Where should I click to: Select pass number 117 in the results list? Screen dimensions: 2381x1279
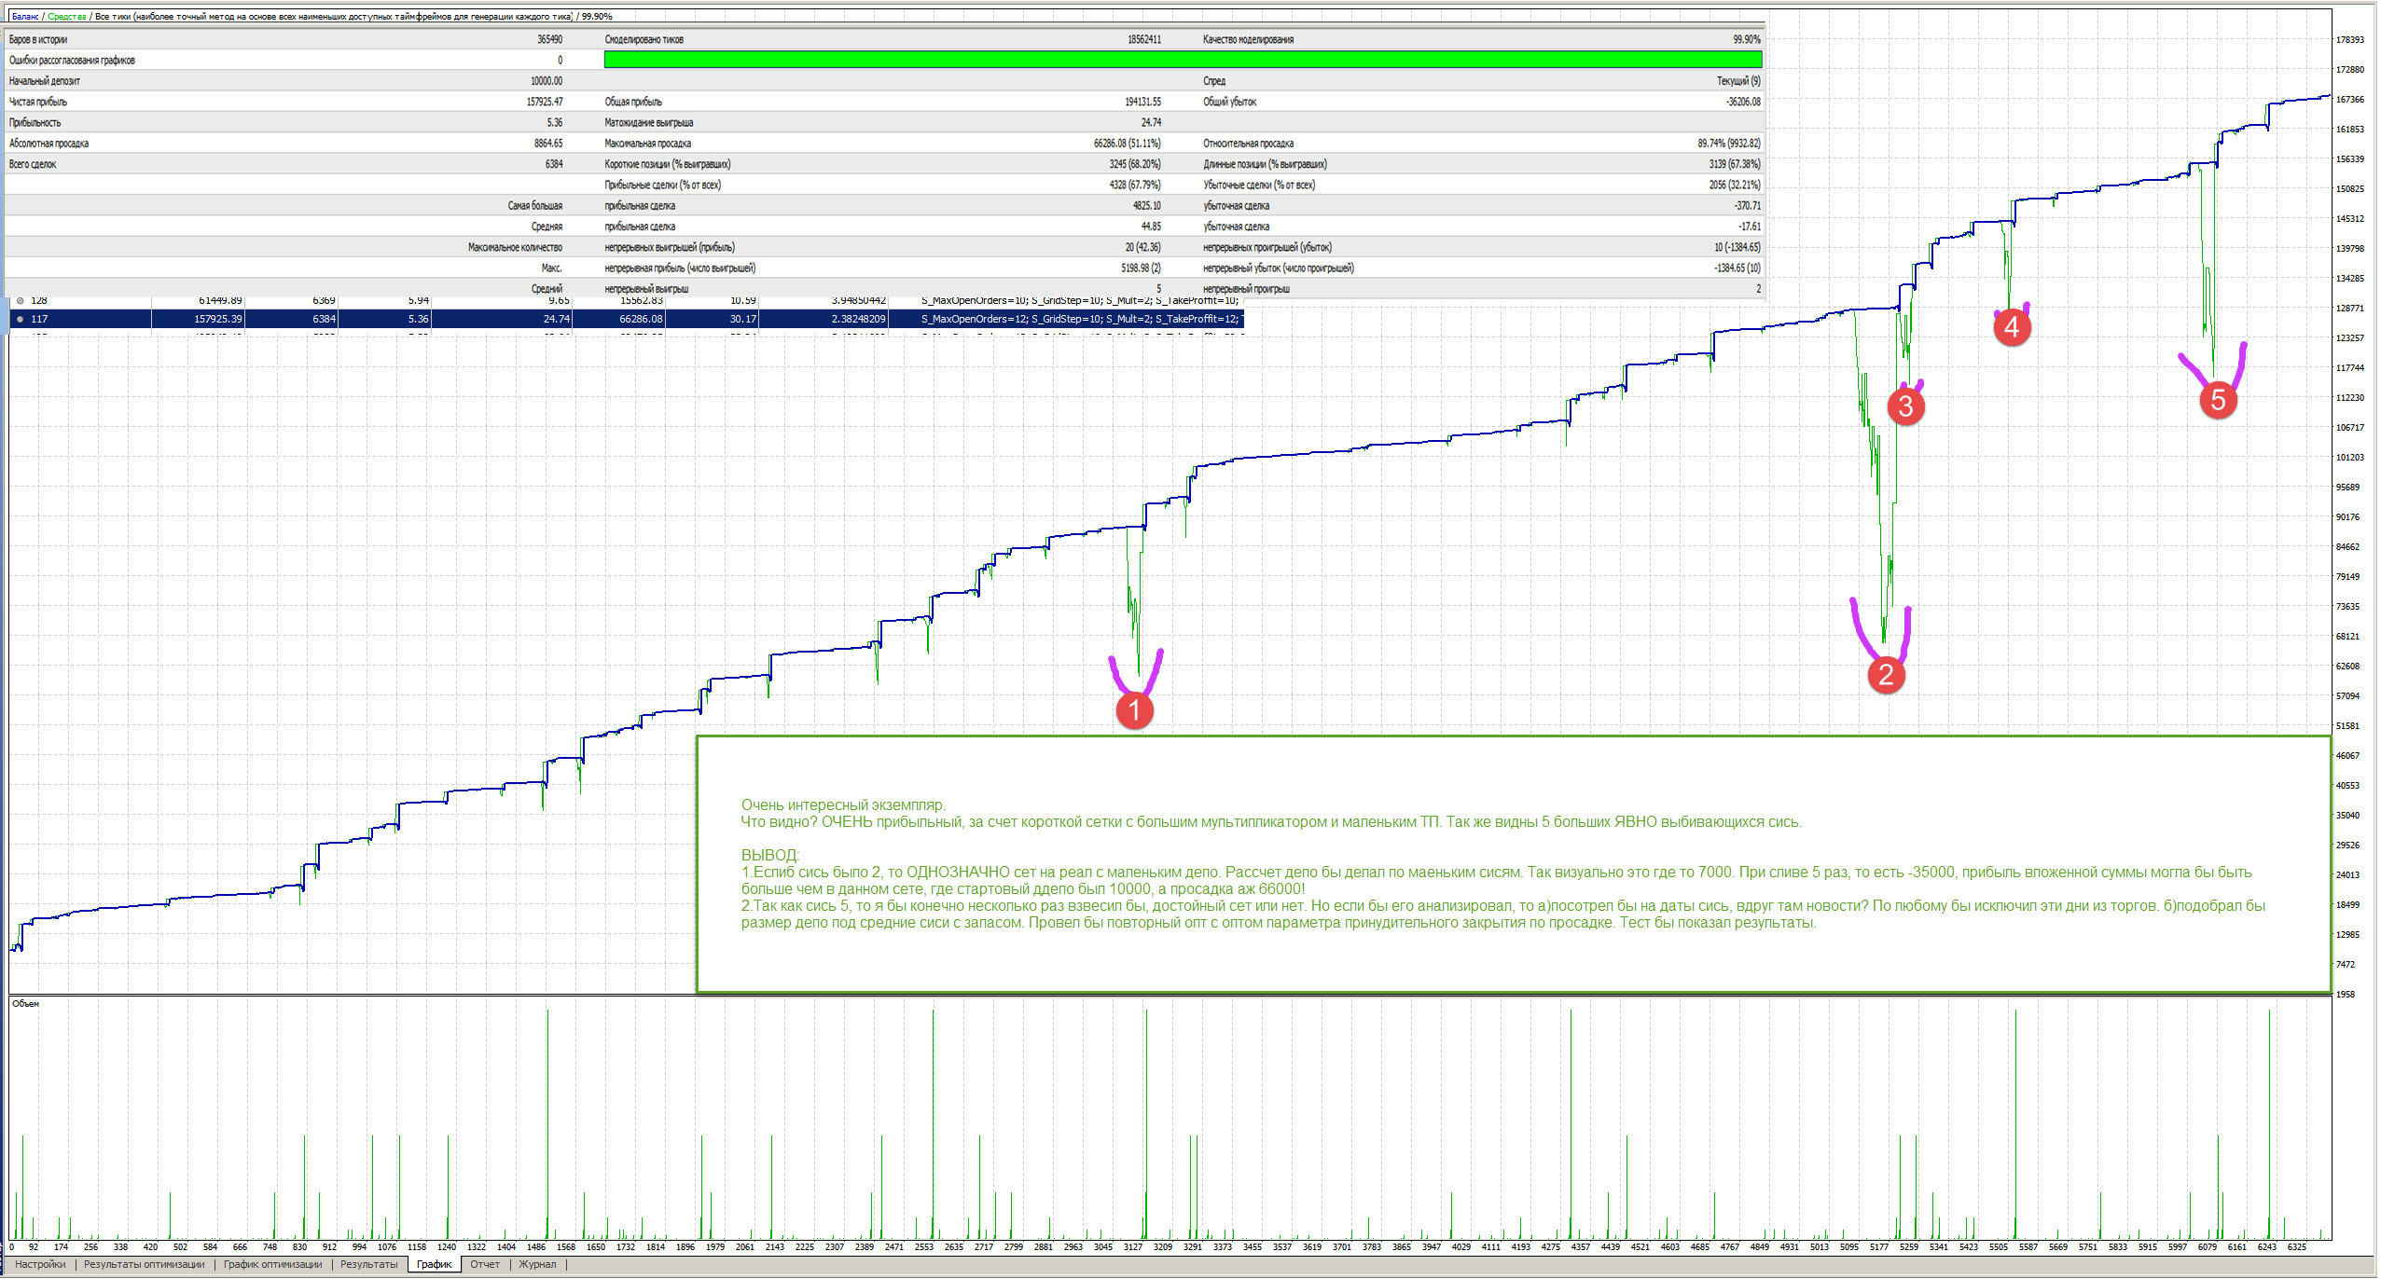[x=39, y=319]
